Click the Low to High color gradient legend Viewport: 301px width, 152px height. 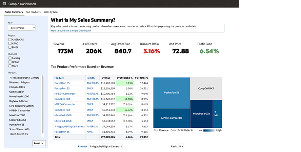tap(209, 130)
